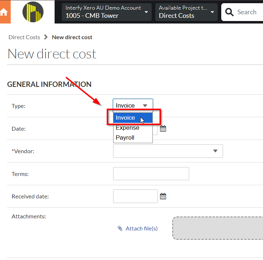
Task: Select Invoice from the Type list
Action: (126, 118)
